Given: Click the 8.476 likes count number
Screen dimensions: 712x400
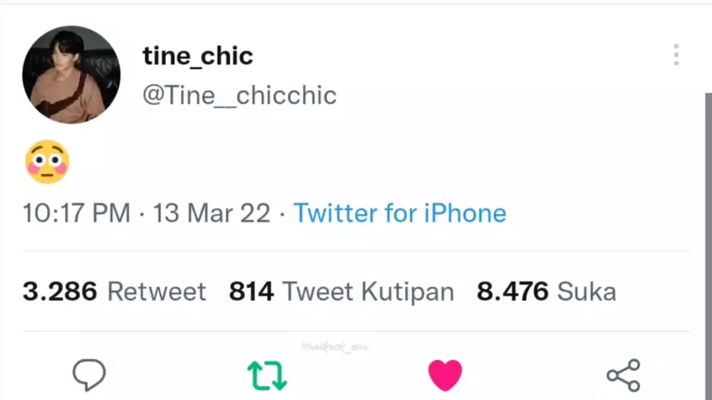Looking at the screenshot, I should click(512, 292).
